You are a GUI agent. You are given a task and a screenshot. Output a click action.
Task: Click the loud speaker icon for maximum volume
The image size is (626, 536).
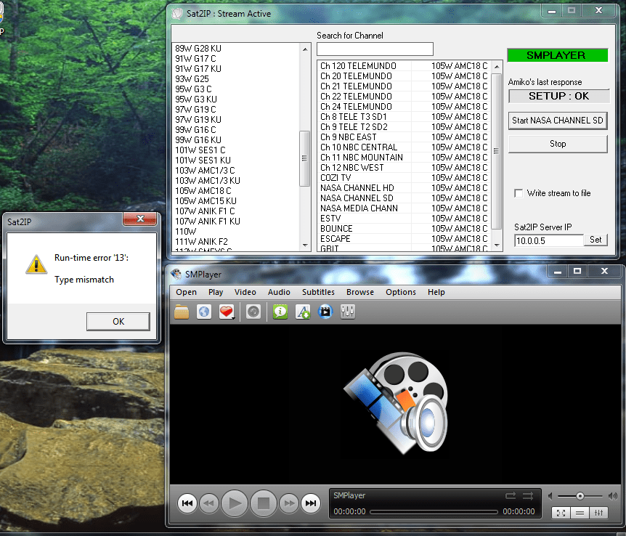tap(612, 496)
